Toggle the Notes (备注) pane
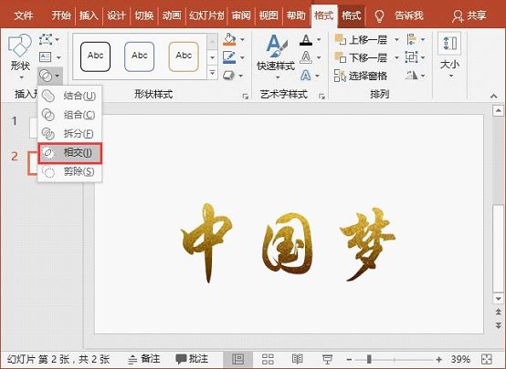This screenshot has height=369, width=506. click(144, 359)
